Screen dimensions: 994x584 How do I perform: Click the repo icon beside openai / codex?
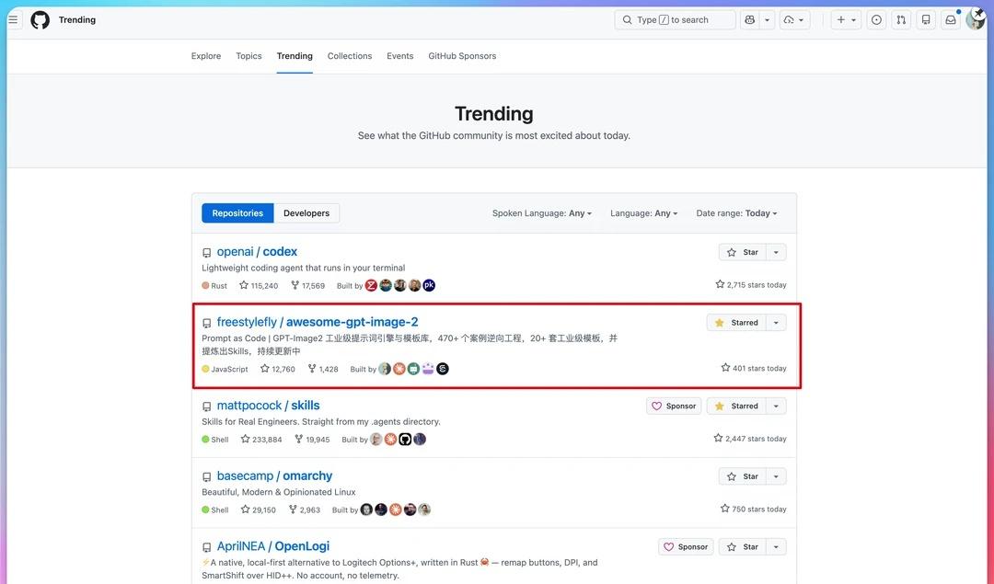point(207,253)
